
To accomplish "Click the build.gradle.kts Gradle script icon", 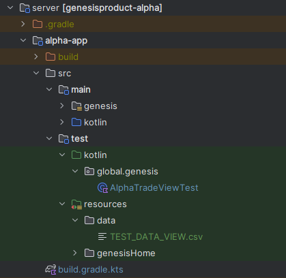I will [x=51, y=269].
